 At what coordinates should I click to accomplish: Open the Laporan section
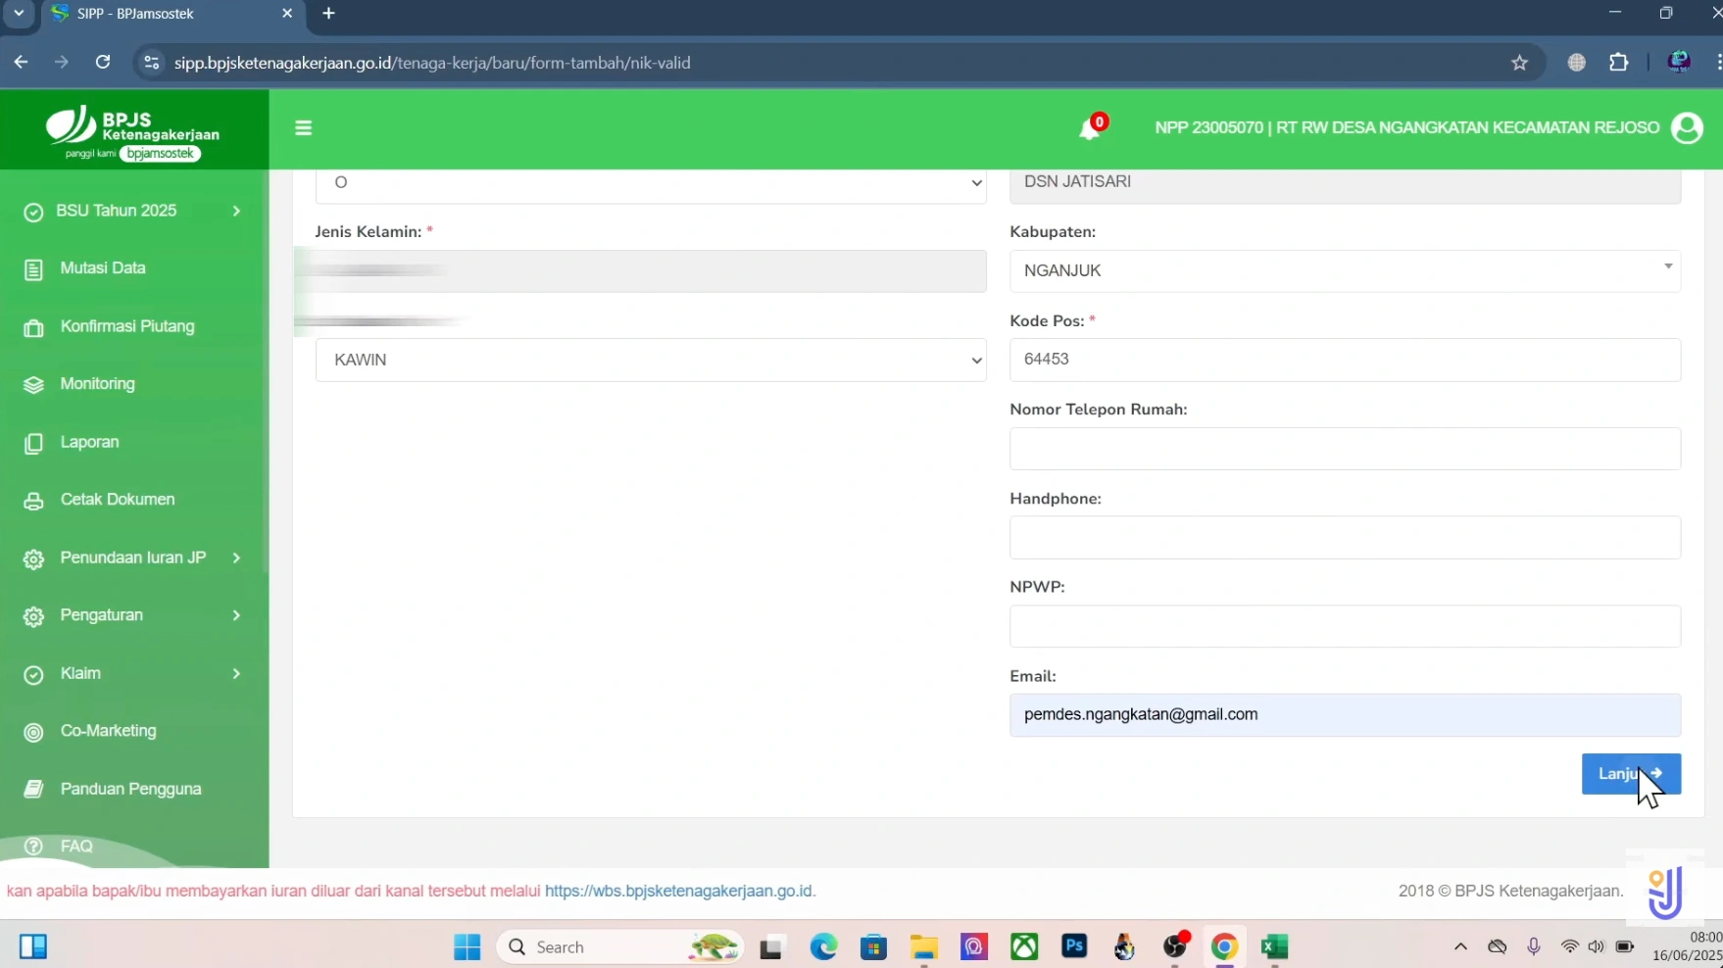88,441
